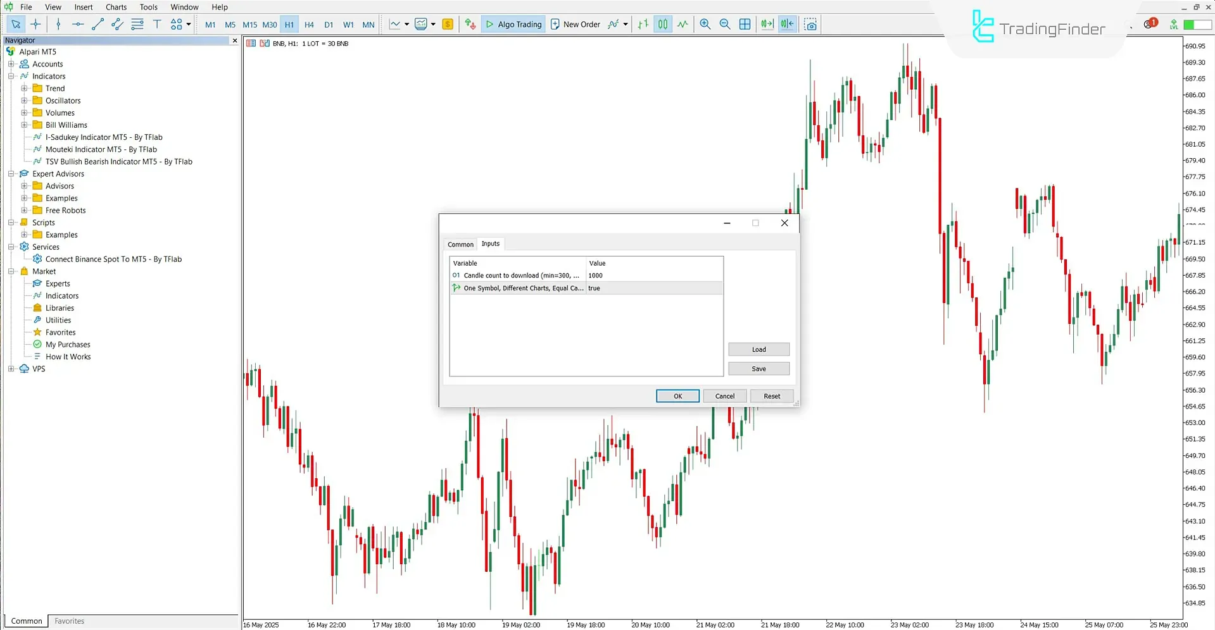Select the candle count value 1000
Screen dimensions: 1215x630
596,276
